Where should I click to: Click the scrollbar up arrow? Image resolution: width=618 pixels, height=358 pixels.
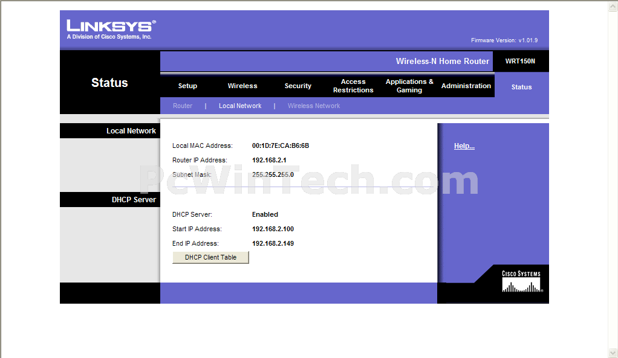click(x=613, y=6)
